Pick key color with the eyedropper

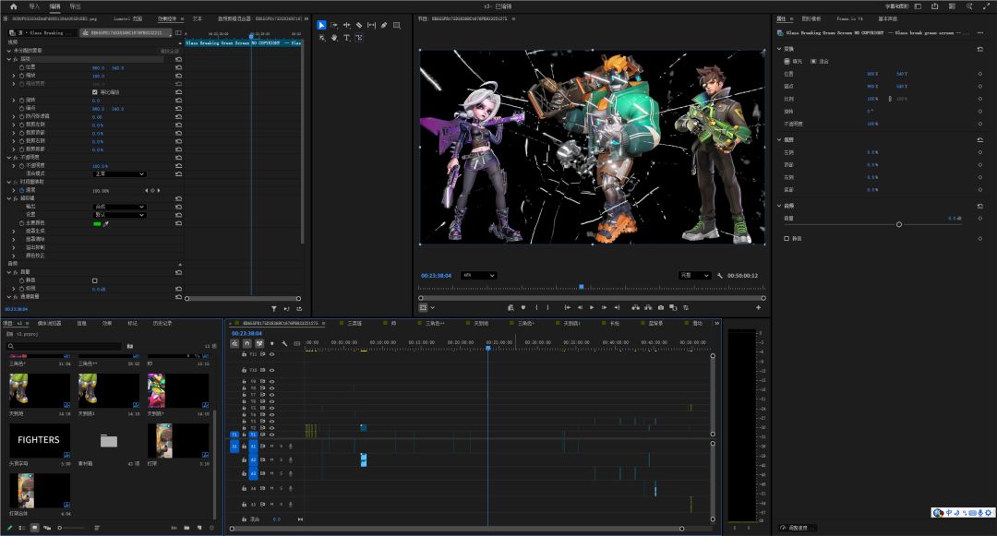(106, 223)
